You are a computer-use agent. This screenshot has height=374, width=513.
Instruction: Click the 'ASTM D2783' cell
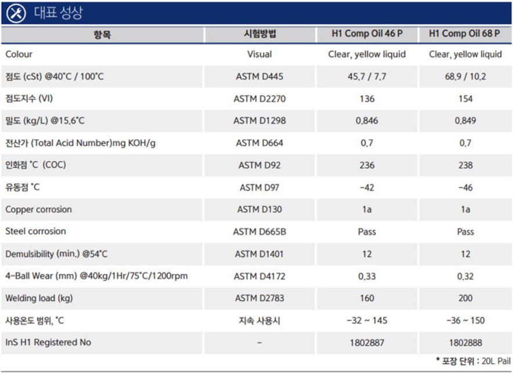pos(259,298)
